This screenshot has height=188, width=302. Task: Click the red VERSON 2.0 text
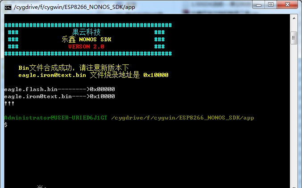pyautogui.click(x=86, y=47)
